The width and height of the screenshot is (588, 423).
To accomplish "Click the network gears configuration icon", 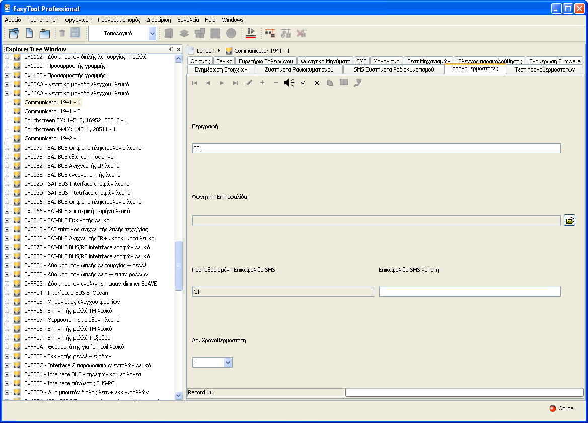I will click(x=286, y=33).
